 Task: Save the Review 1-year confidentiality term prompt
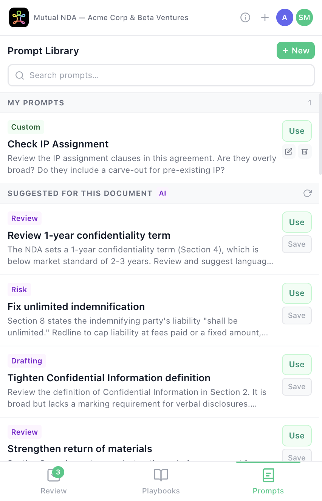297,244
